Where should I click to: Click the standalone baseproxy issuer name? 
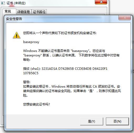31,42
